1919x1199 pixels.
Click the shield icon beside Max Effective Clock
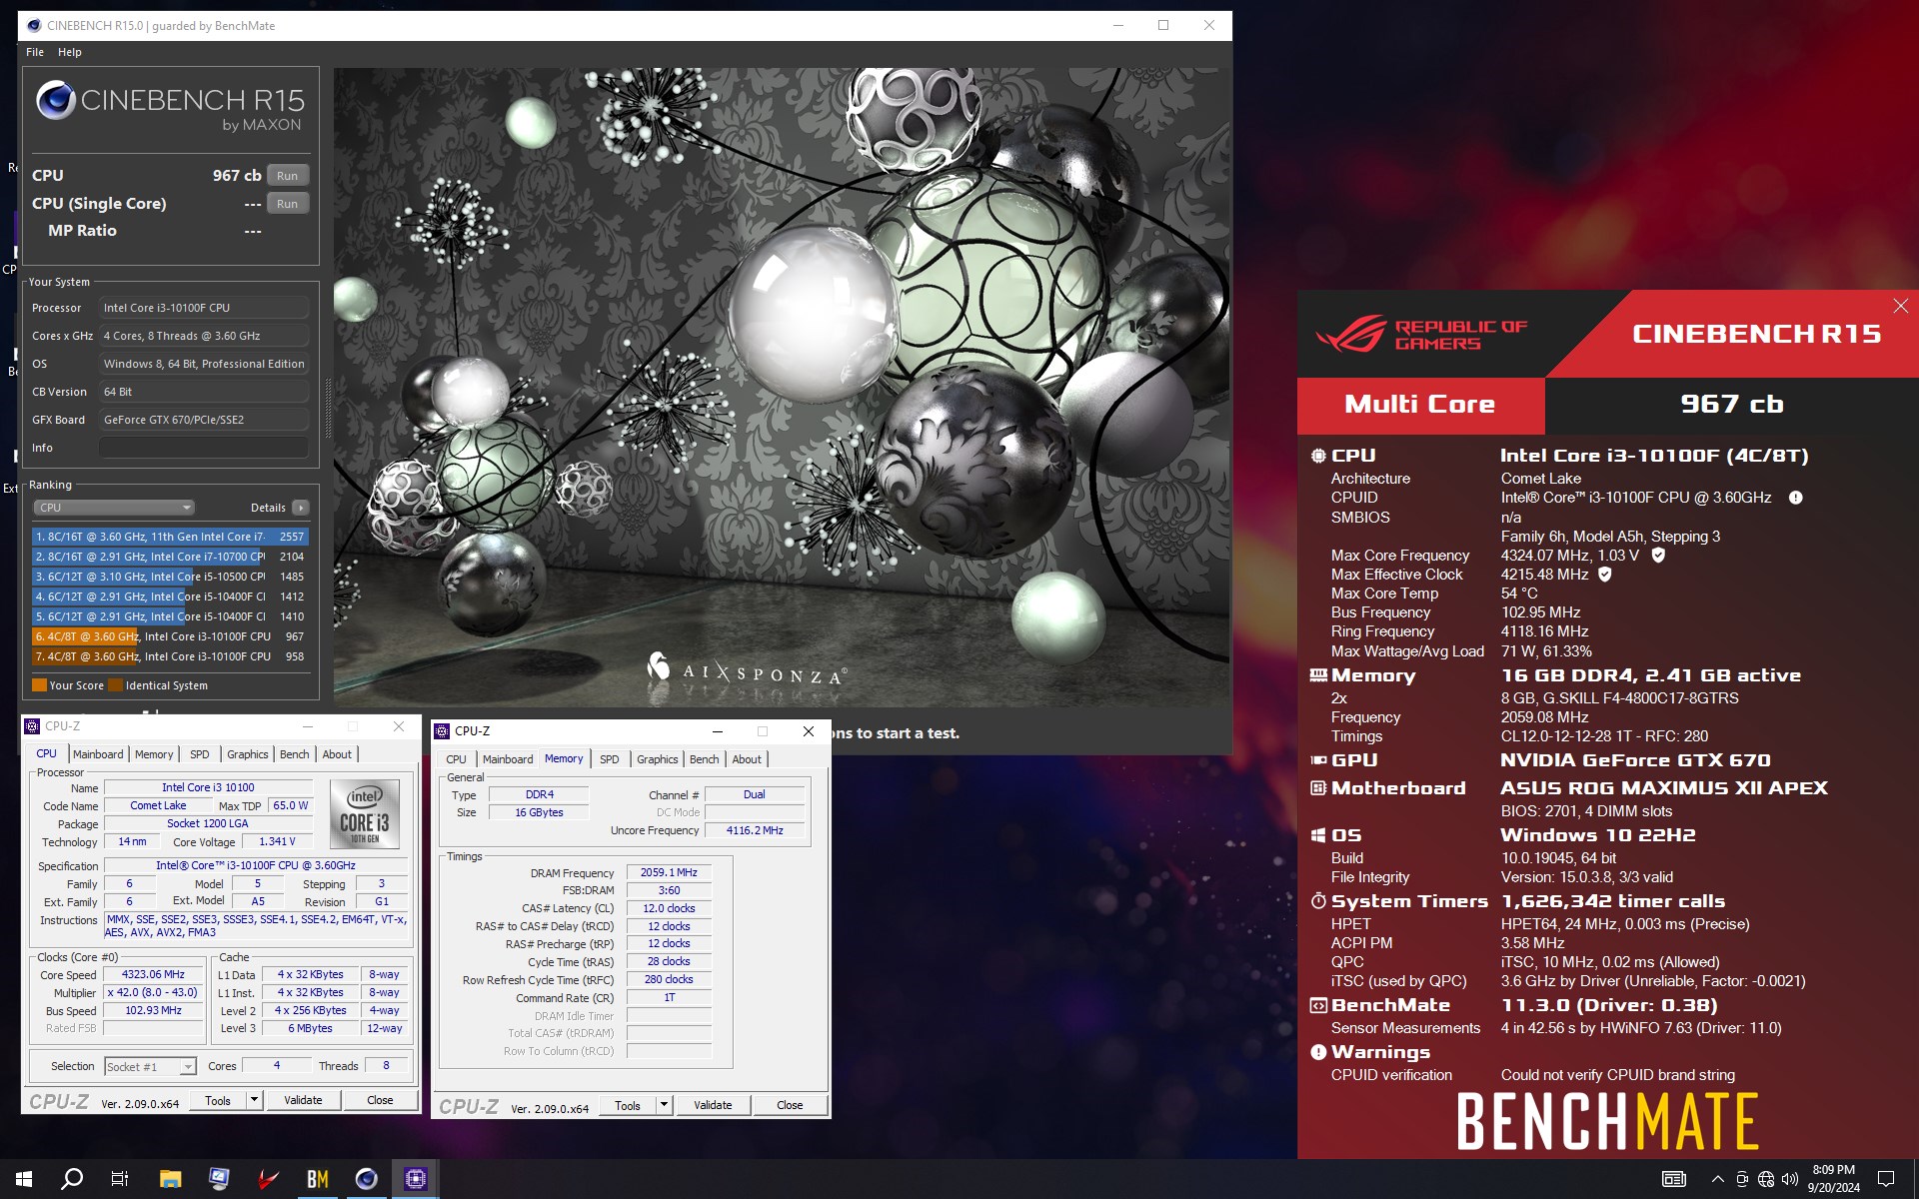click(x=1605, y=574)
